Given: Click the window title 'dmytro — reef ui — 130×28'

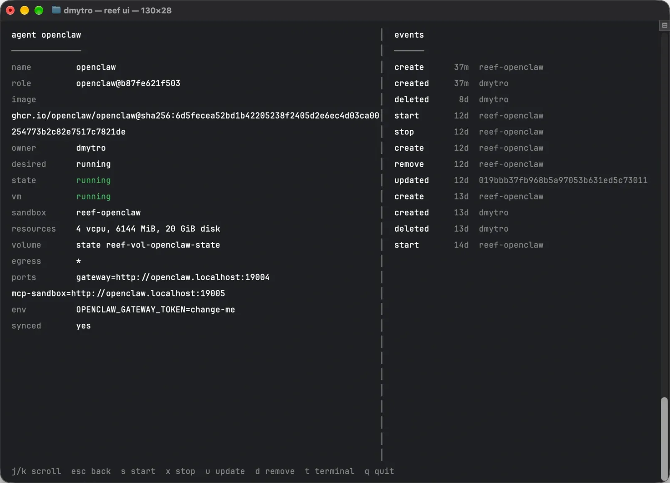Looking at the screenshot, I should 118,10.
